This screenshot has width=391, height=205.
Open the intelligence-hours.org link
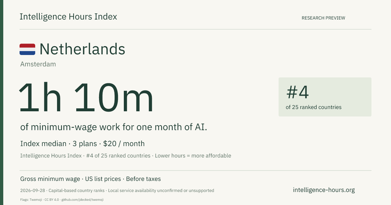[x=324, y=190]
